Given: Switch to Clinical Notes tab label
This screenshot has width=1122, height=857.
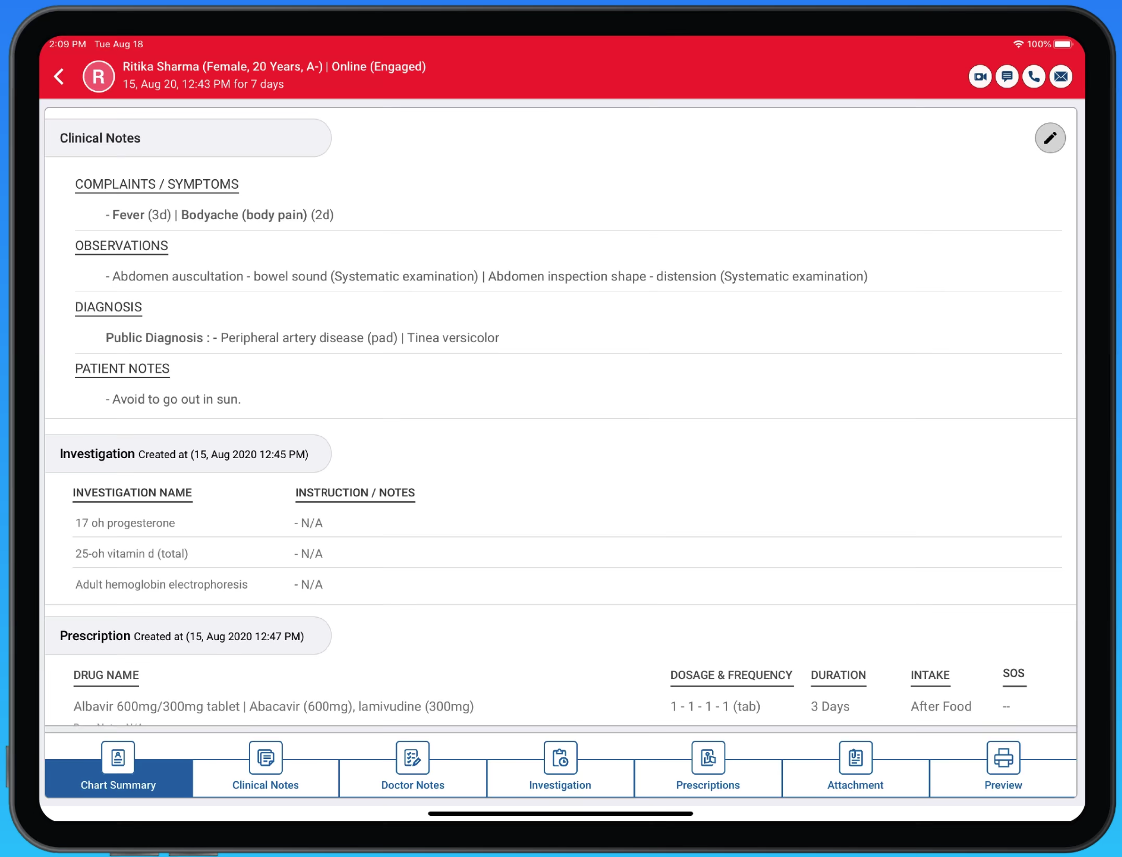Looking at the screenshot, I should coord(265,785).
